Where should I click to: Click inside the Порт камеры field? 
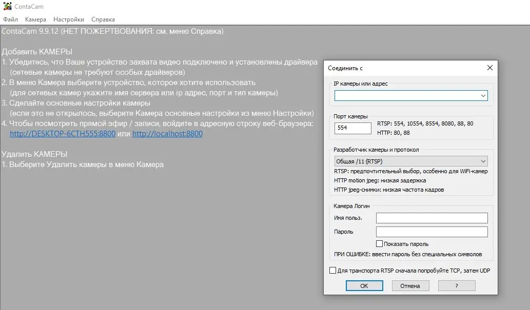(352, 128)
